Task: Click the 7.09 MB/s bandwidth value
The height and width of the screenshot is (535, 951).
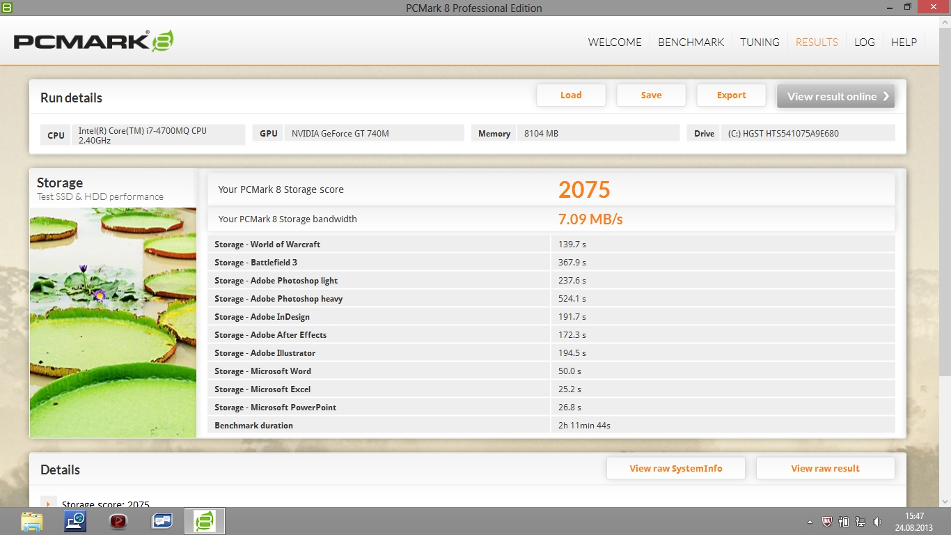Action: coord(590,219)
